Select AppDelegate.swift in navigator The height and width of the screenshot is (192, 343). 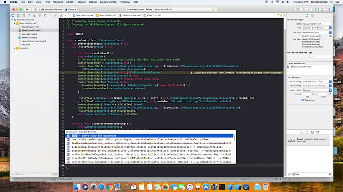tap(30, 27)
